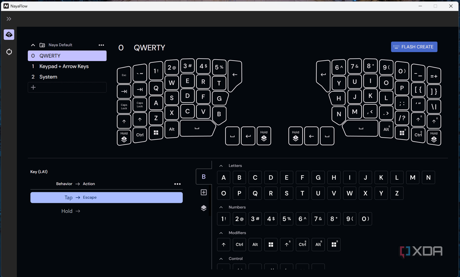460x277 pixels.
Task: Click the sync icon in the sidebar
Action: 9,52
